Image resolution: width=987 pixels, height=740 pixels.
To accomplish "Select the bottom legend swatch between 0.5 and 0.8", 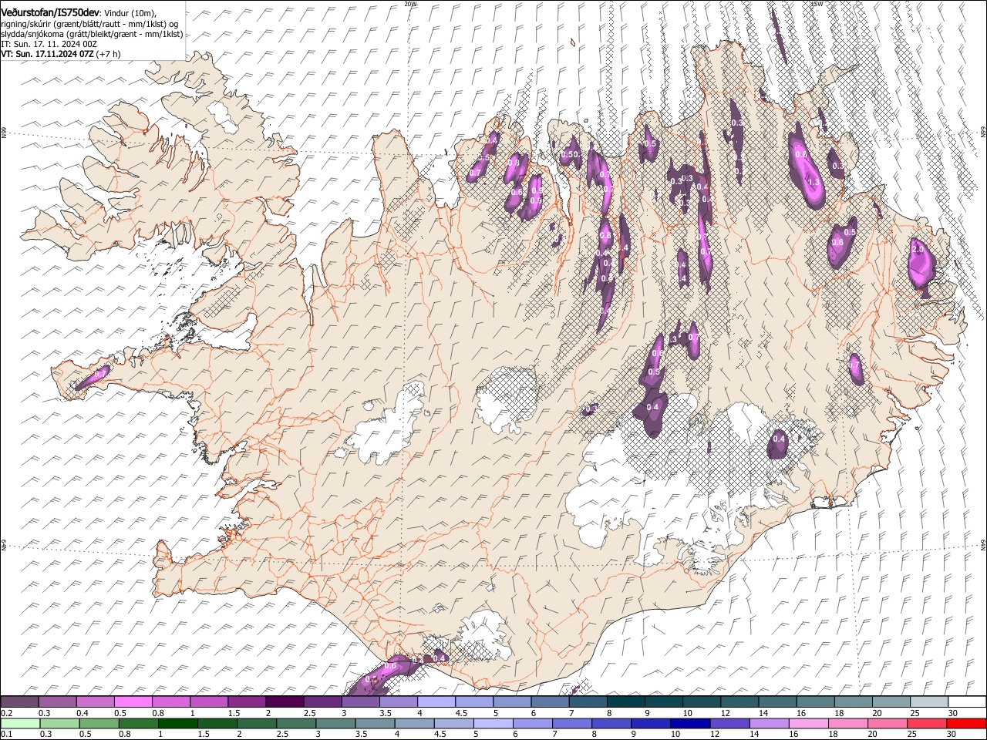I will point(99,724).
